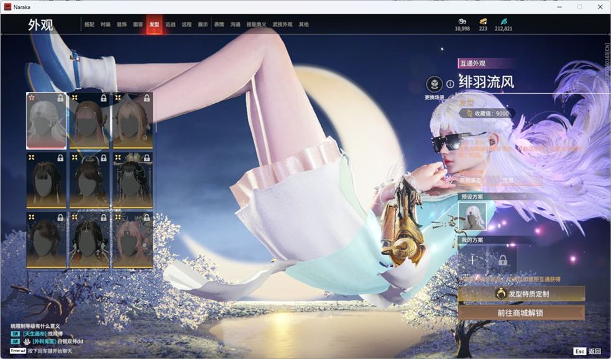Select the highlighted 发型 tab
The width and height of the screenshot is (611, 359).
(154, 24)
